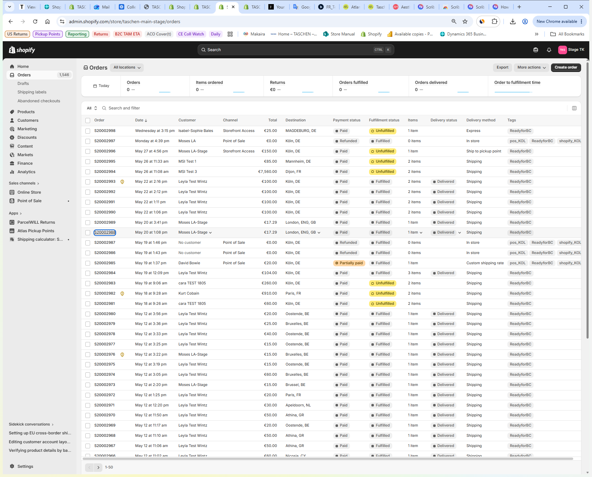
Task: Open the Today date range picker
Action: point(101,86)
